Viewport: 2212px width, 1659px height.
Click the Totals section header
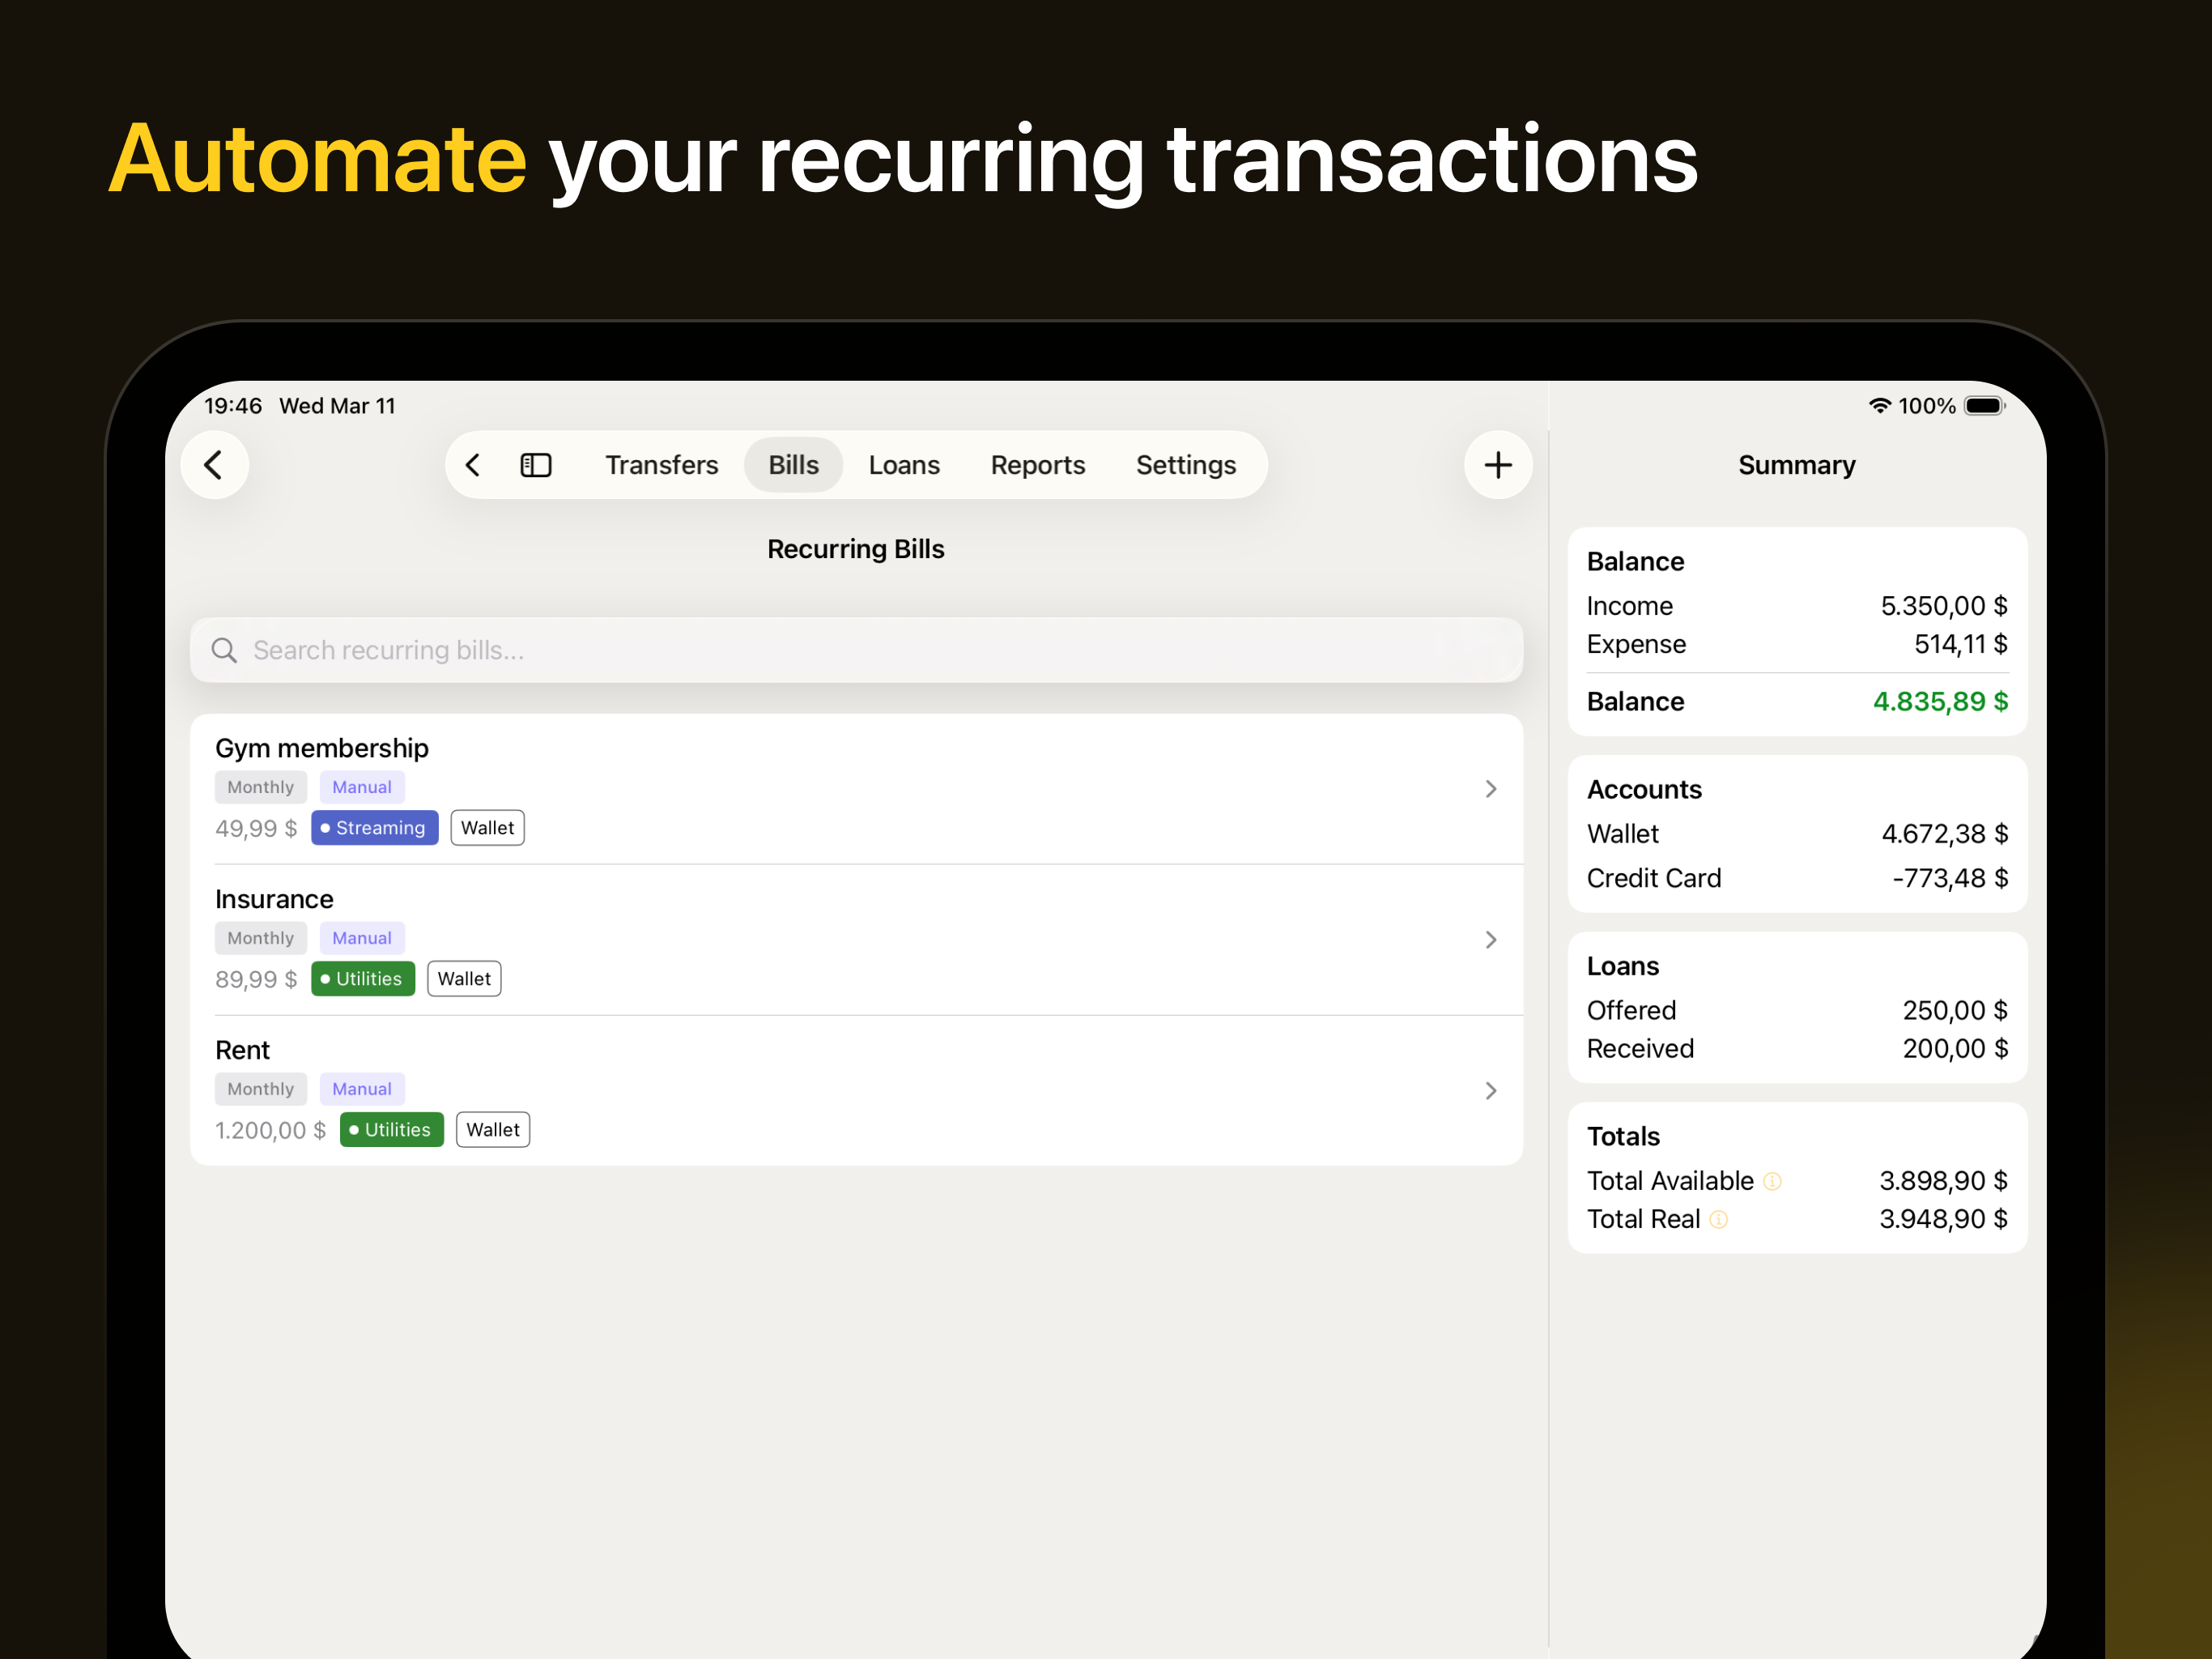coord(1623,1137)
